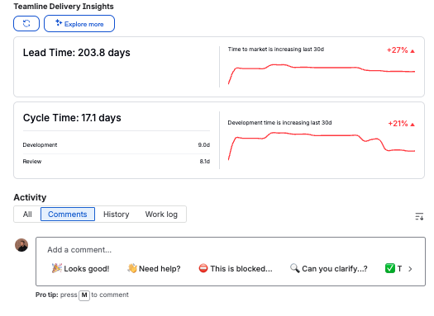Click the Development 9.0d value
The height and width of the screenshot is (316, 434).
point(204,145)
